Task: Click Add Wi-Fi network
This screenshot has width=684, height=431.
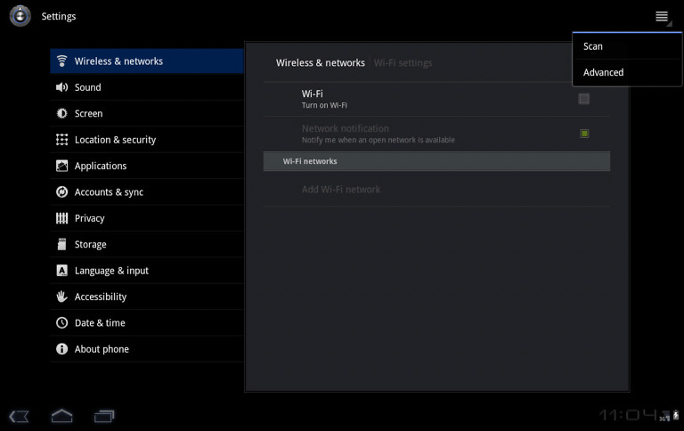Action: 341,190
